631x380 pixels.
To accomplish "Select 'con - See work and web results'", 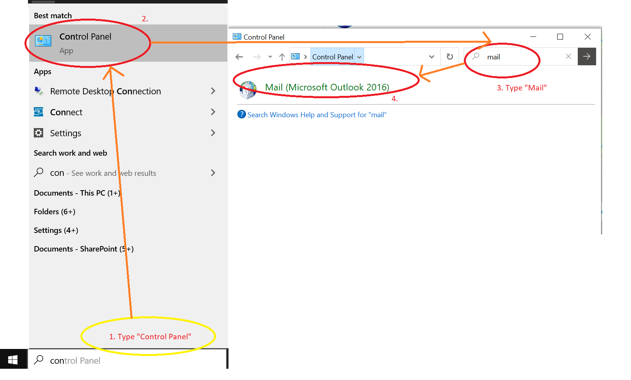I will (128, 173).
